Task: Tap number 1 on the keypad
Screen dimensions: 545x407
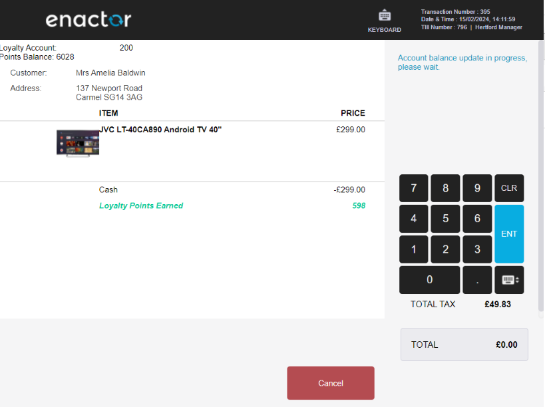Action: [414, 249]
